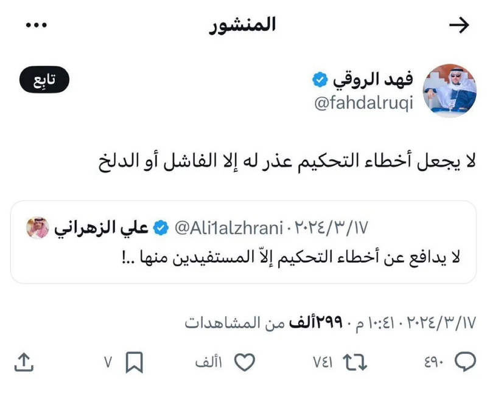Tap علي الزهراني small avatar in quote
The width and height of the screenshot is (487, 397).
[38, 227]
